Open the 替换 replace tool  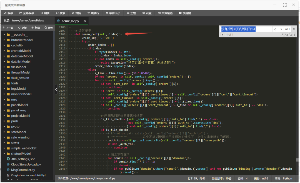click(x=76, y=13)
